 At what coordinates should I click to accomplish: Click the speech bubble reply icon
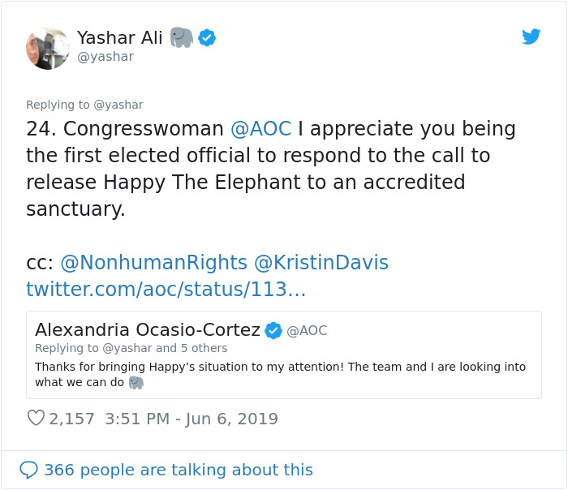point(28,470)
